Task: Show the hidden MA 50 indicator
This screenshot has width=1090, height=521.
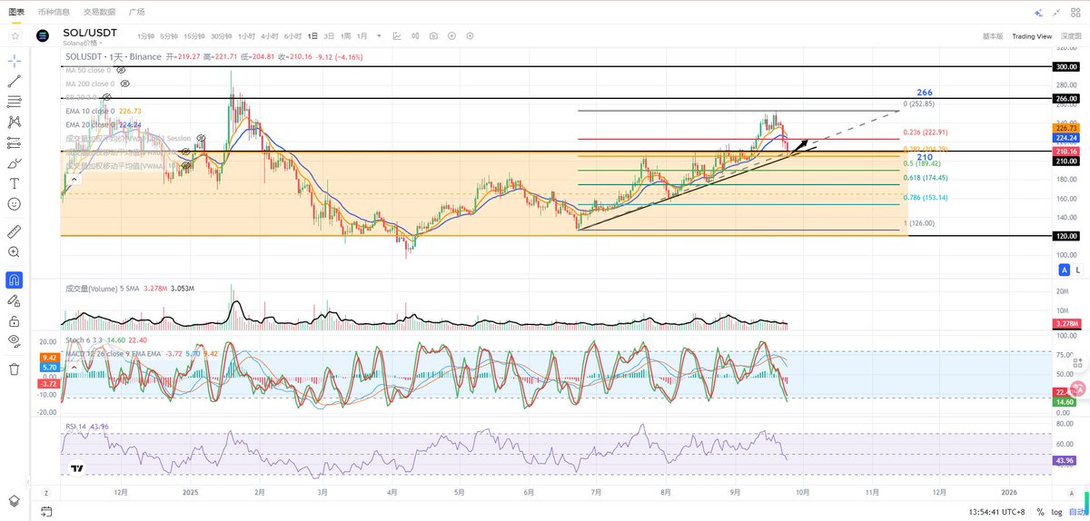Action: click(121, 70)
